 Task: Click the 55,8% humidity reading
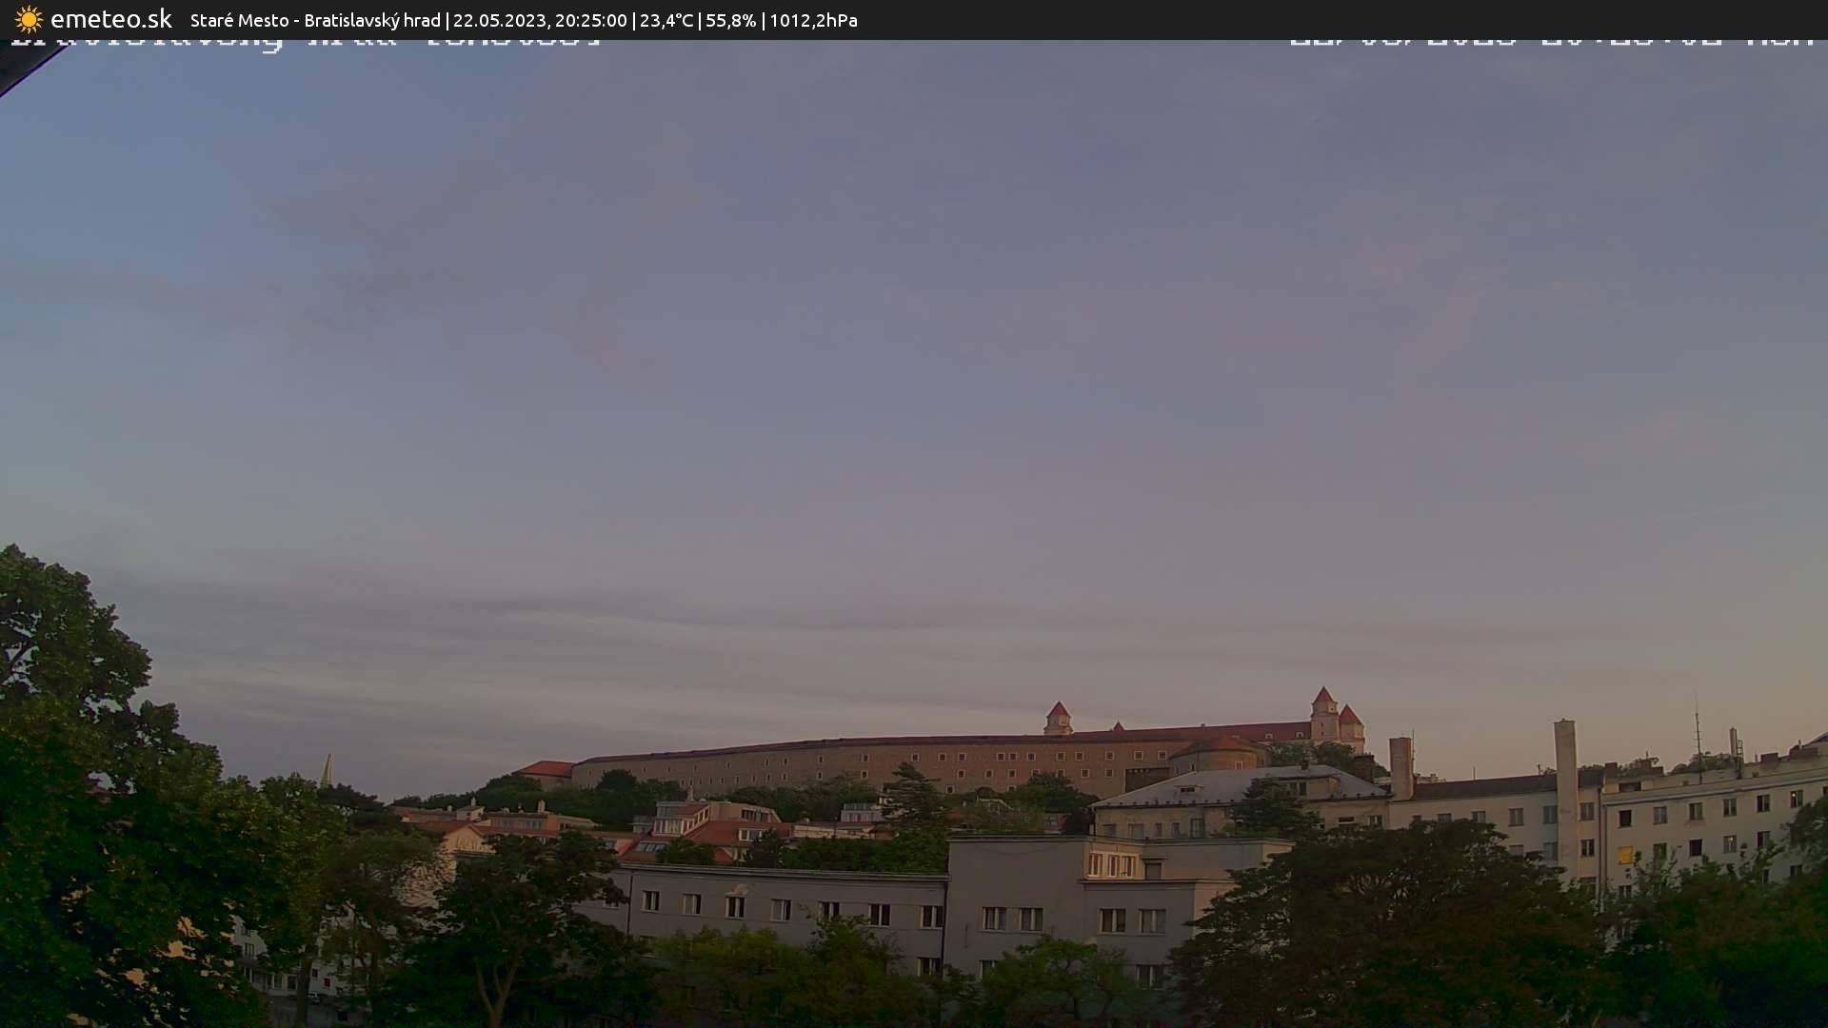(730, 20)
